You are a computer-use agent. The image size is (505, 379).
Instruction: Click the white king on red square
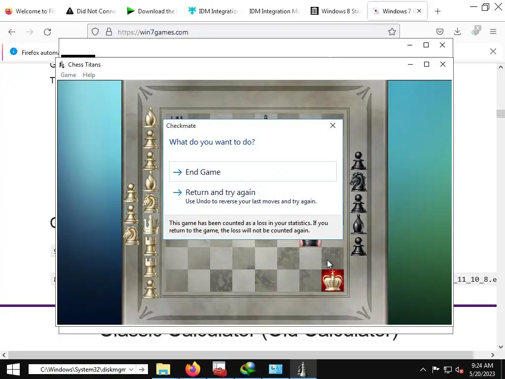click(x=332, y=280)
